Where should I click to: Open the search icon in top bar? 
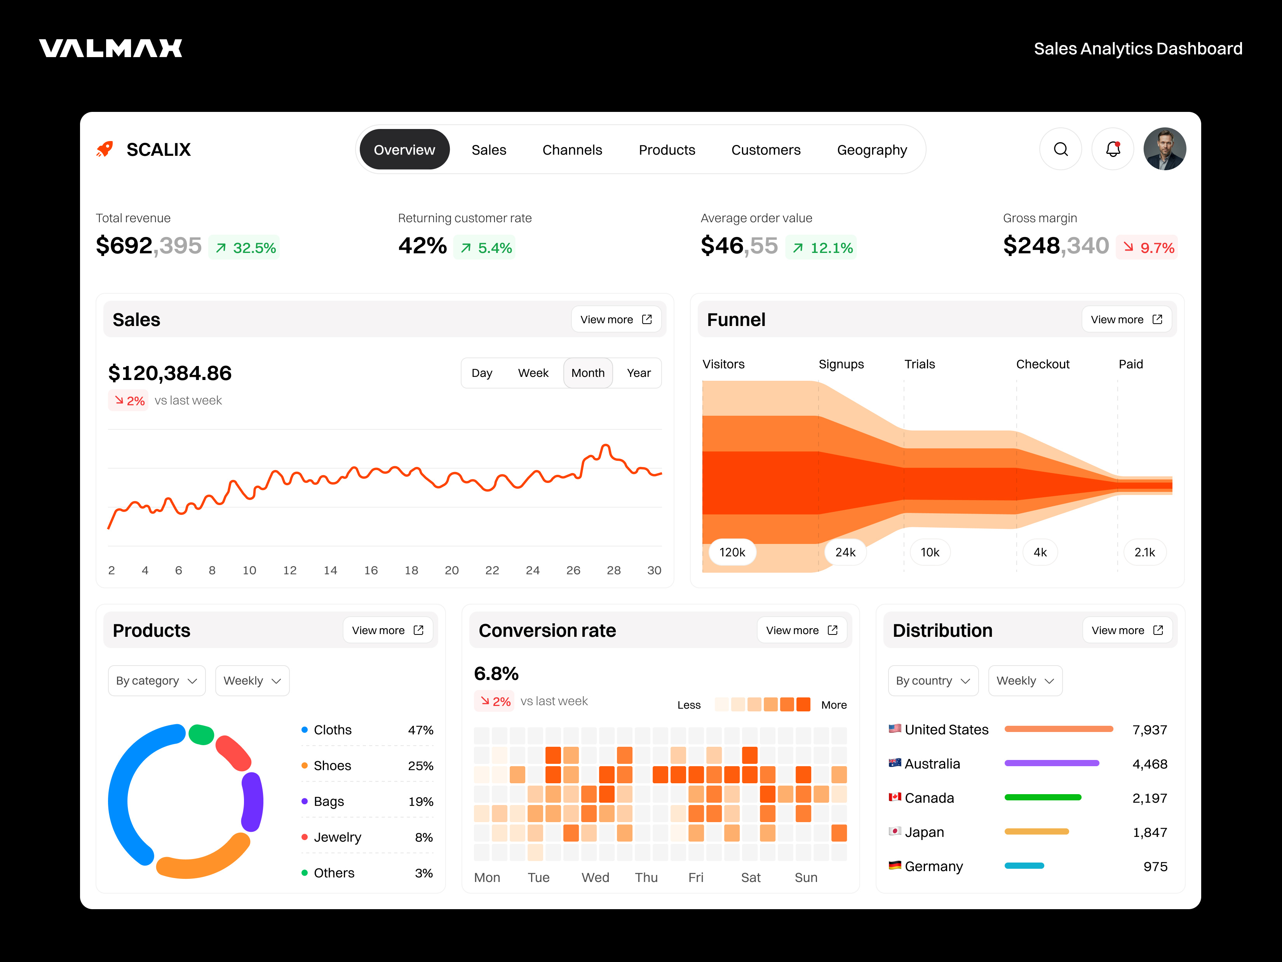coord(1061,149)
